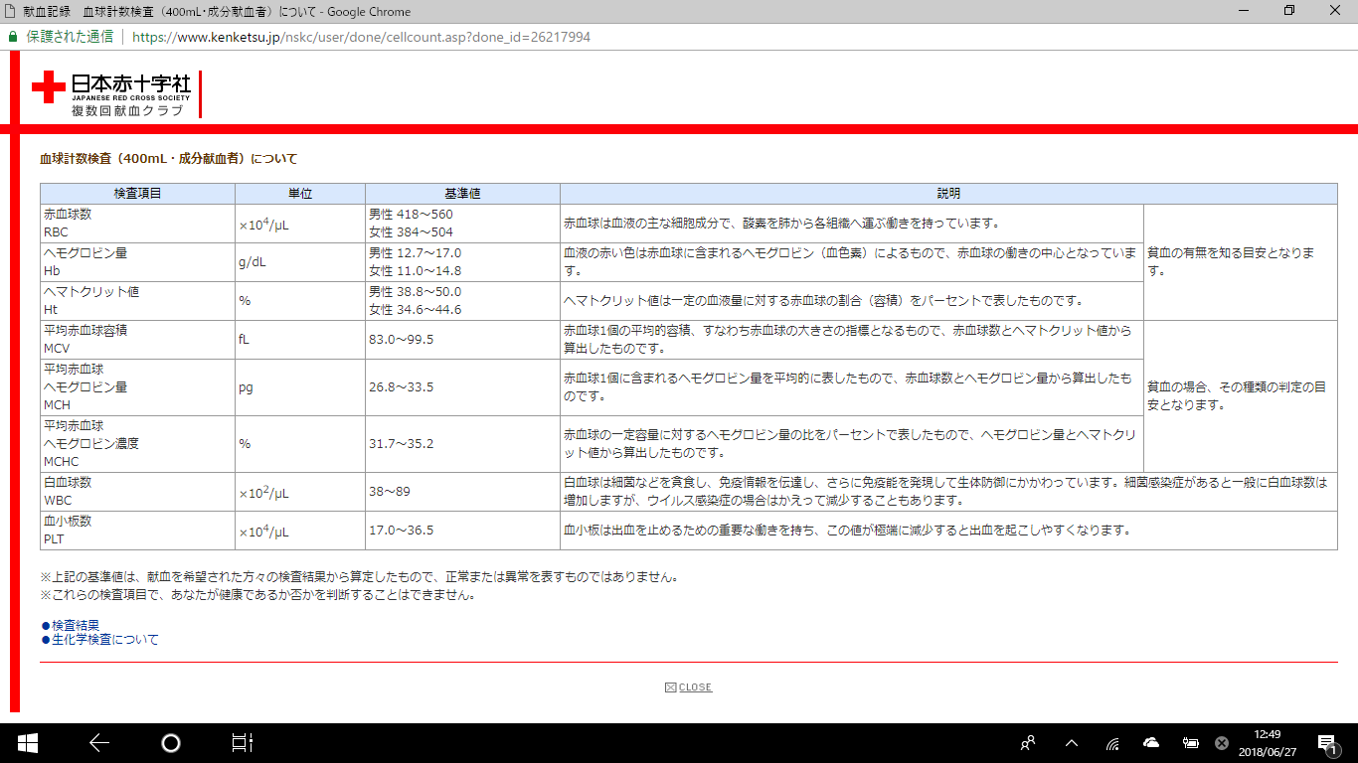Image resolution: width=1358 pixels, height=763 pixels.
Task: Open the 検査結果 link
Action: pyautogui.click(x=76, y=625)
